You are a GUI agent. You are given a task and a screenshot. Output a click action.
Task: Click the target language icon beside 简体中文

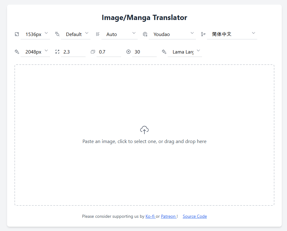click(203, 34)
